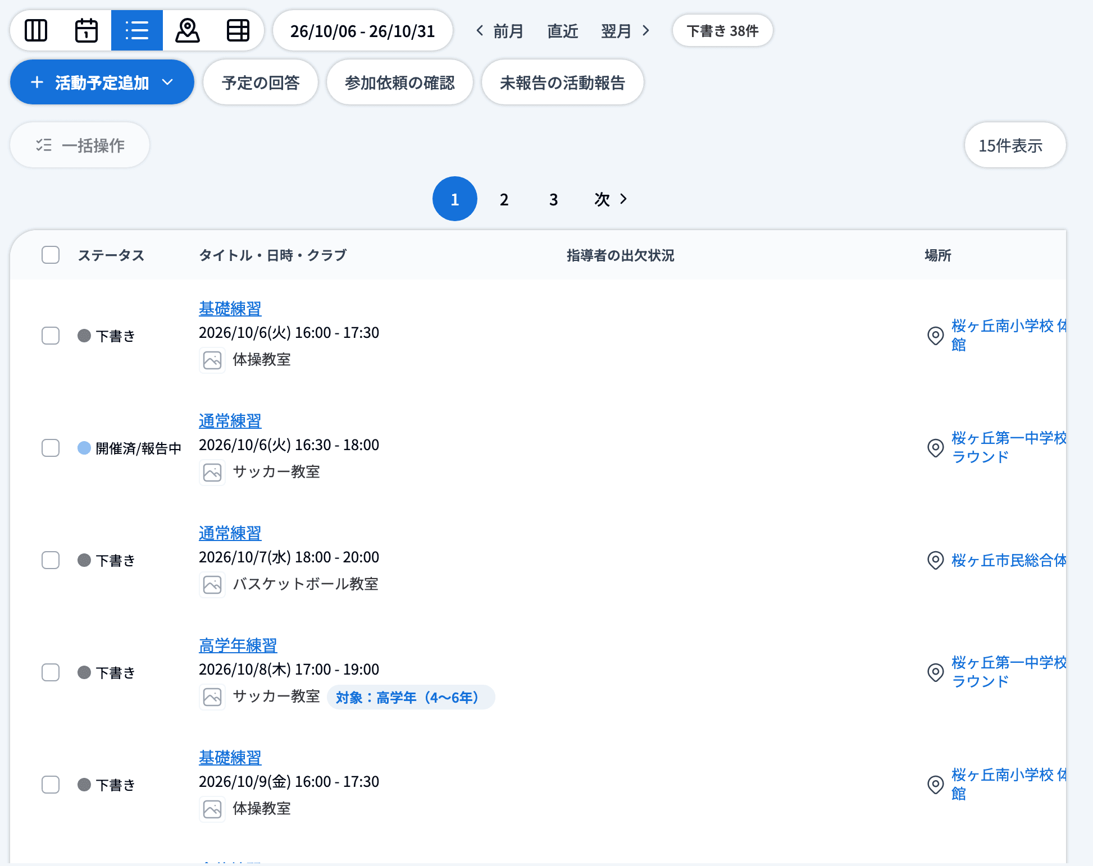Go to page 3

[x=554, y=199]
